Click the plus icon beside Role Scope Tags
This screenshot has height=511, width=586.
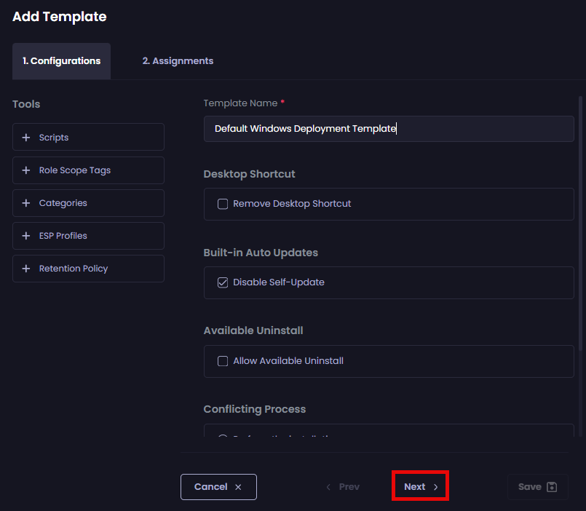26,170
